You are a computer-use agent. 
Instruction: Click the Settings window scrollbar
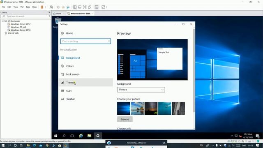(x=194, y=70)
